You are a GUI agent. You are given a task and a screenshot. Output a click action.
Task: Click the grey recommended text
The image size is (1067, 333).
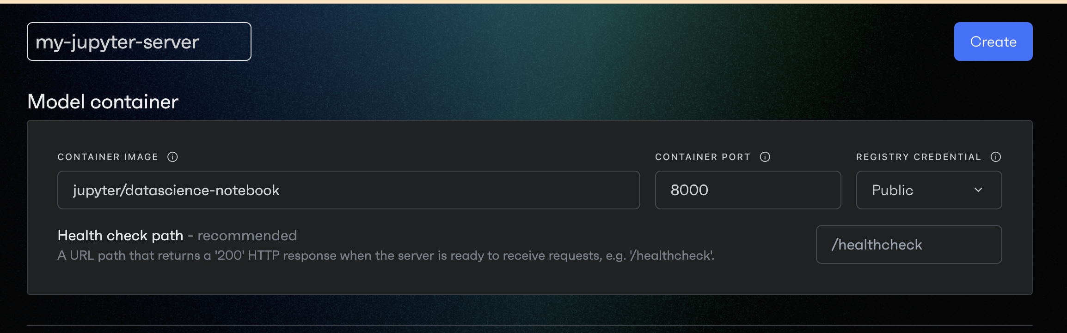point(247,236)
